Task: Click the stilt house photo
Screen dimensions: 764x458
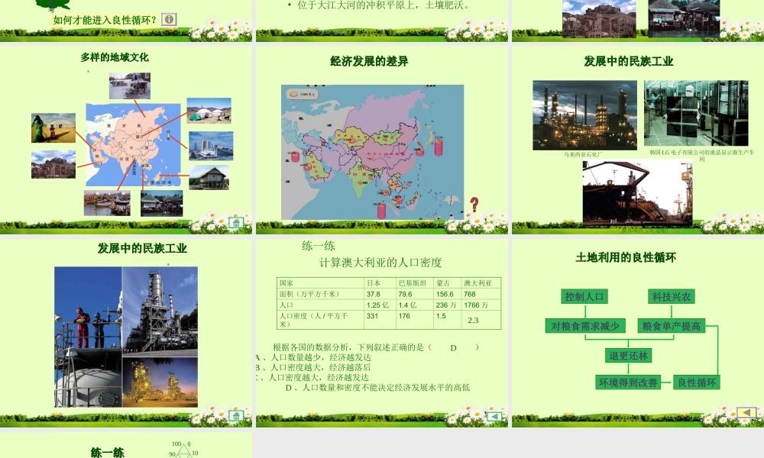Action: coord(209,178)
